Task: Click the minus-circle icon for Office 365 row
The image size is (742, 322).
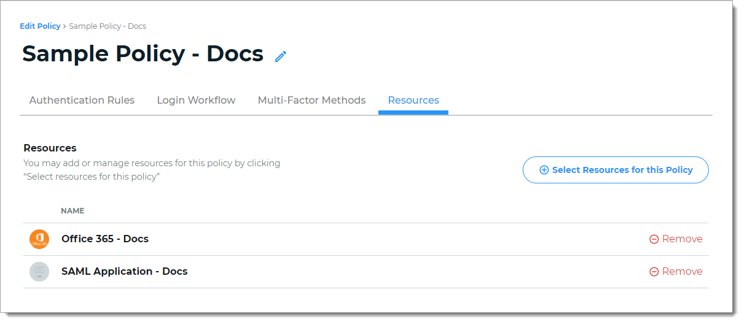Action: (x=654, y=239)
